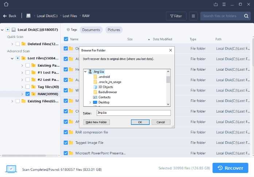Uncheck the RAW(30998) checkbox
254x177 pixels.
point(28,94)
